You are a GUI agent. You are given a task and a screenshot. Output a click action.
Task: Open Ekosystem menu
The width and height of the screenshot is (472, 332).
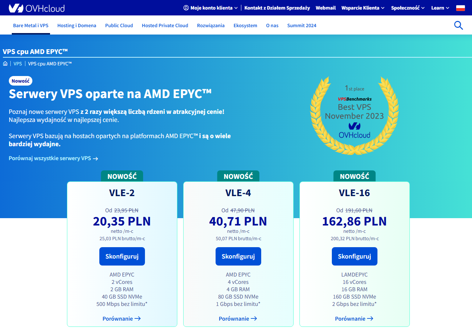point(245,25)
